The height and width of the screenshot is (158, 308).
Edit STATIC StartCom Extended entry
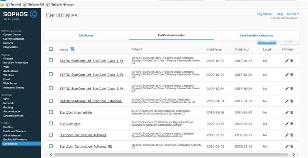287,101
